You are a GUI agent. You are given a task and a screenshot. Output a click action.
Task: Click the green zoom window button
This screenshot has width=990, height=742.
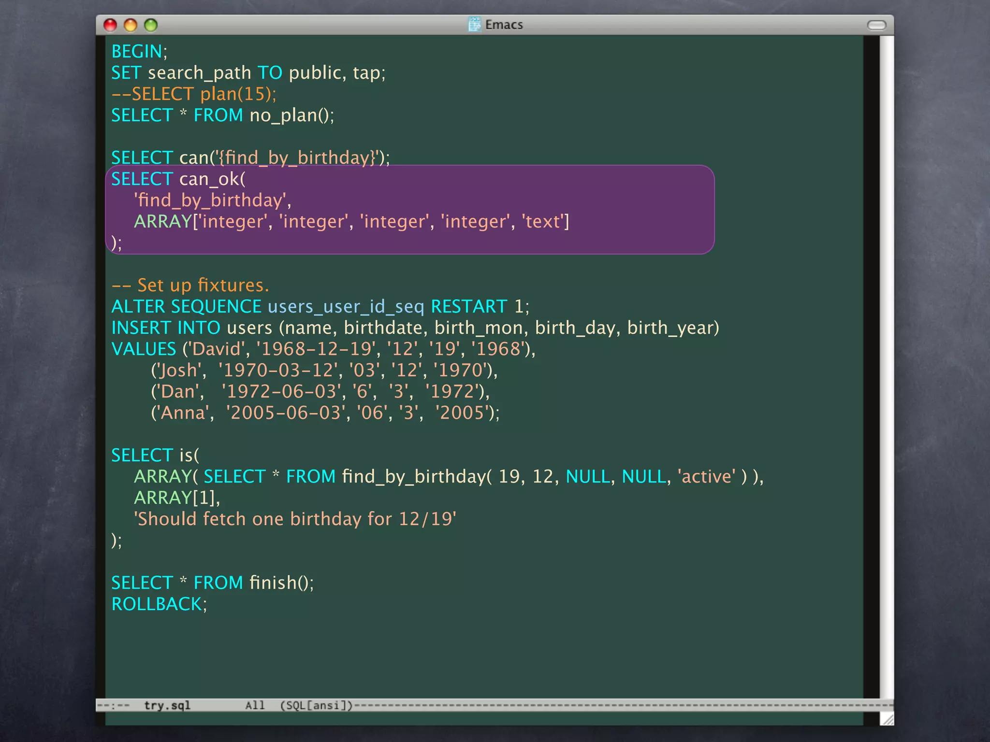[151, 25]
